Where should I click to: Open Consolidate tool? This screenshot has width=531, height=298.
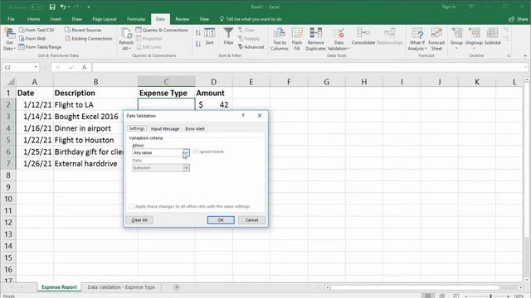(x=363, y=36)
